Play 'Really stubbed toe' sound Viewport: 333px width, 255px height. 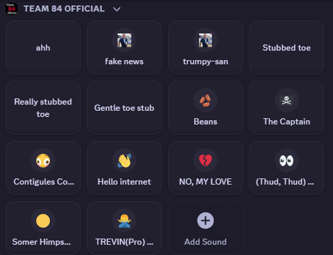(43, 108)
